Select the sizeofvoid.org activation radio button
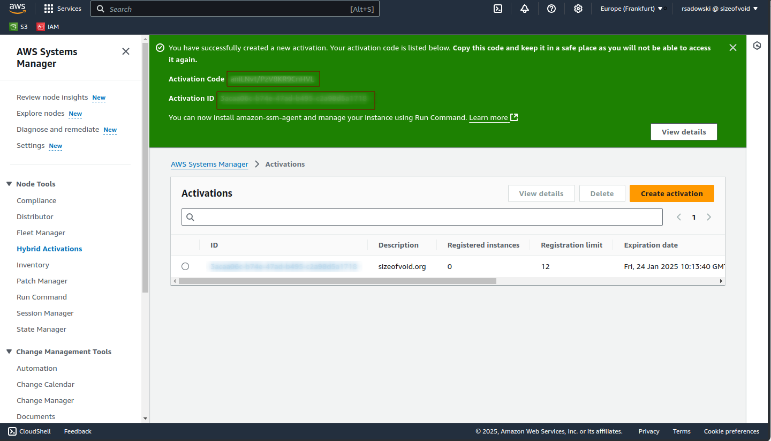This screenshot has width=771, height=441. click(185, 266)
